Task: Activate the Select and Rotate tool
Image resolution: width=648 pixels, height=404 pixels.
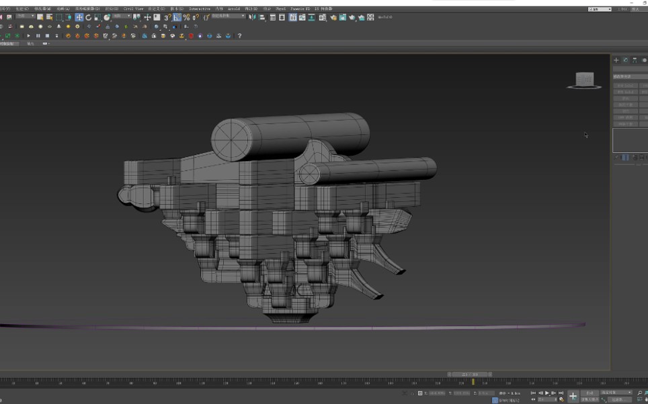Action: tap(88, 17)
